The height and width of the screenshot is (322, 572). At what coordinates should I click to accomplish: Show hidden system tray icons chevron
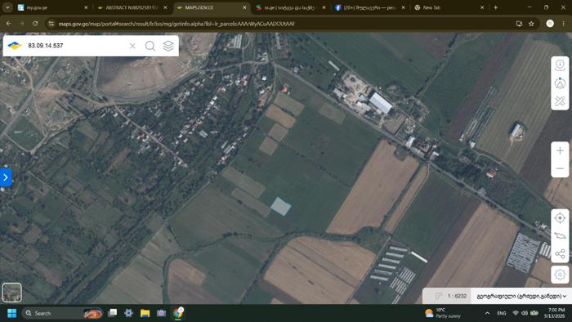click(487, 313)
